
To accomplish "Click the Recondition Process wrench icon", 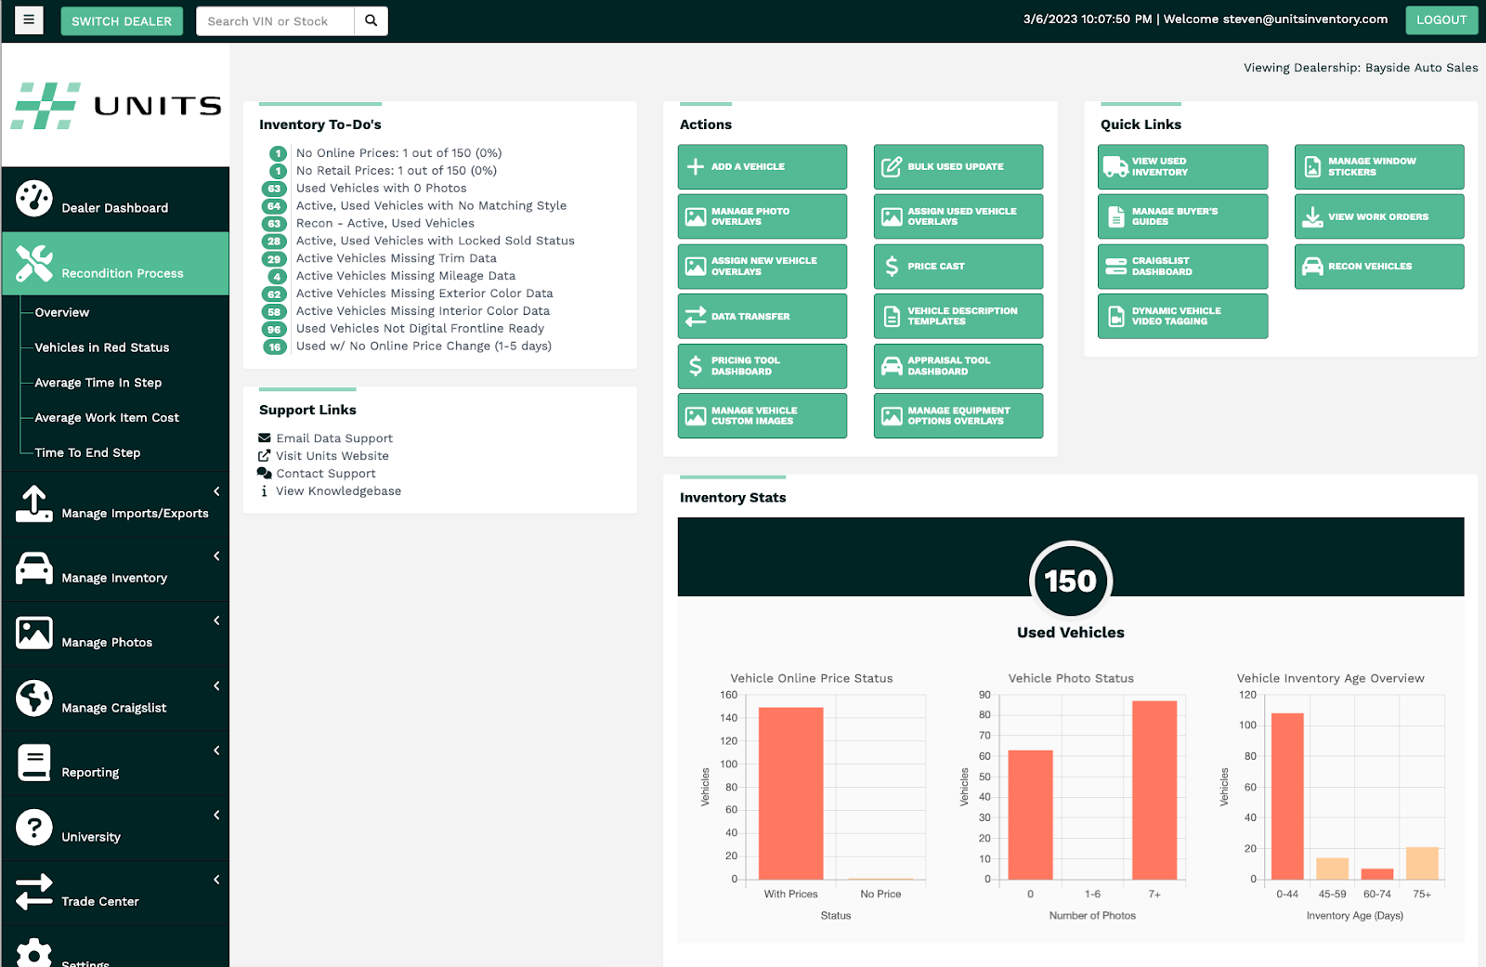I will (x=33, y=263).
